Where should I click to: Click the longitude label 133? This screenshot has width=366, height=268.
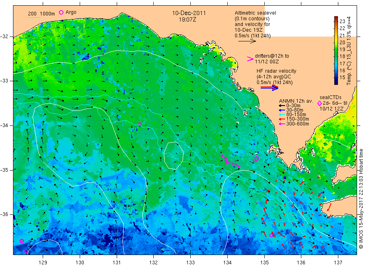(190, 262)
